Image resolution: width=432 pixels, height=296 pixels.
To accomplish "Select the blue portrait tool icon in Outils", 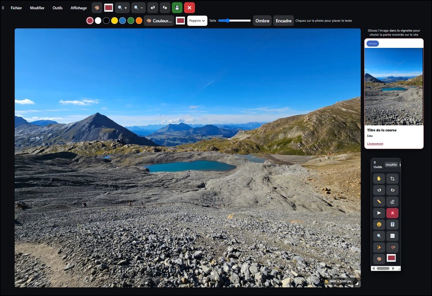I will click(392, 225).
